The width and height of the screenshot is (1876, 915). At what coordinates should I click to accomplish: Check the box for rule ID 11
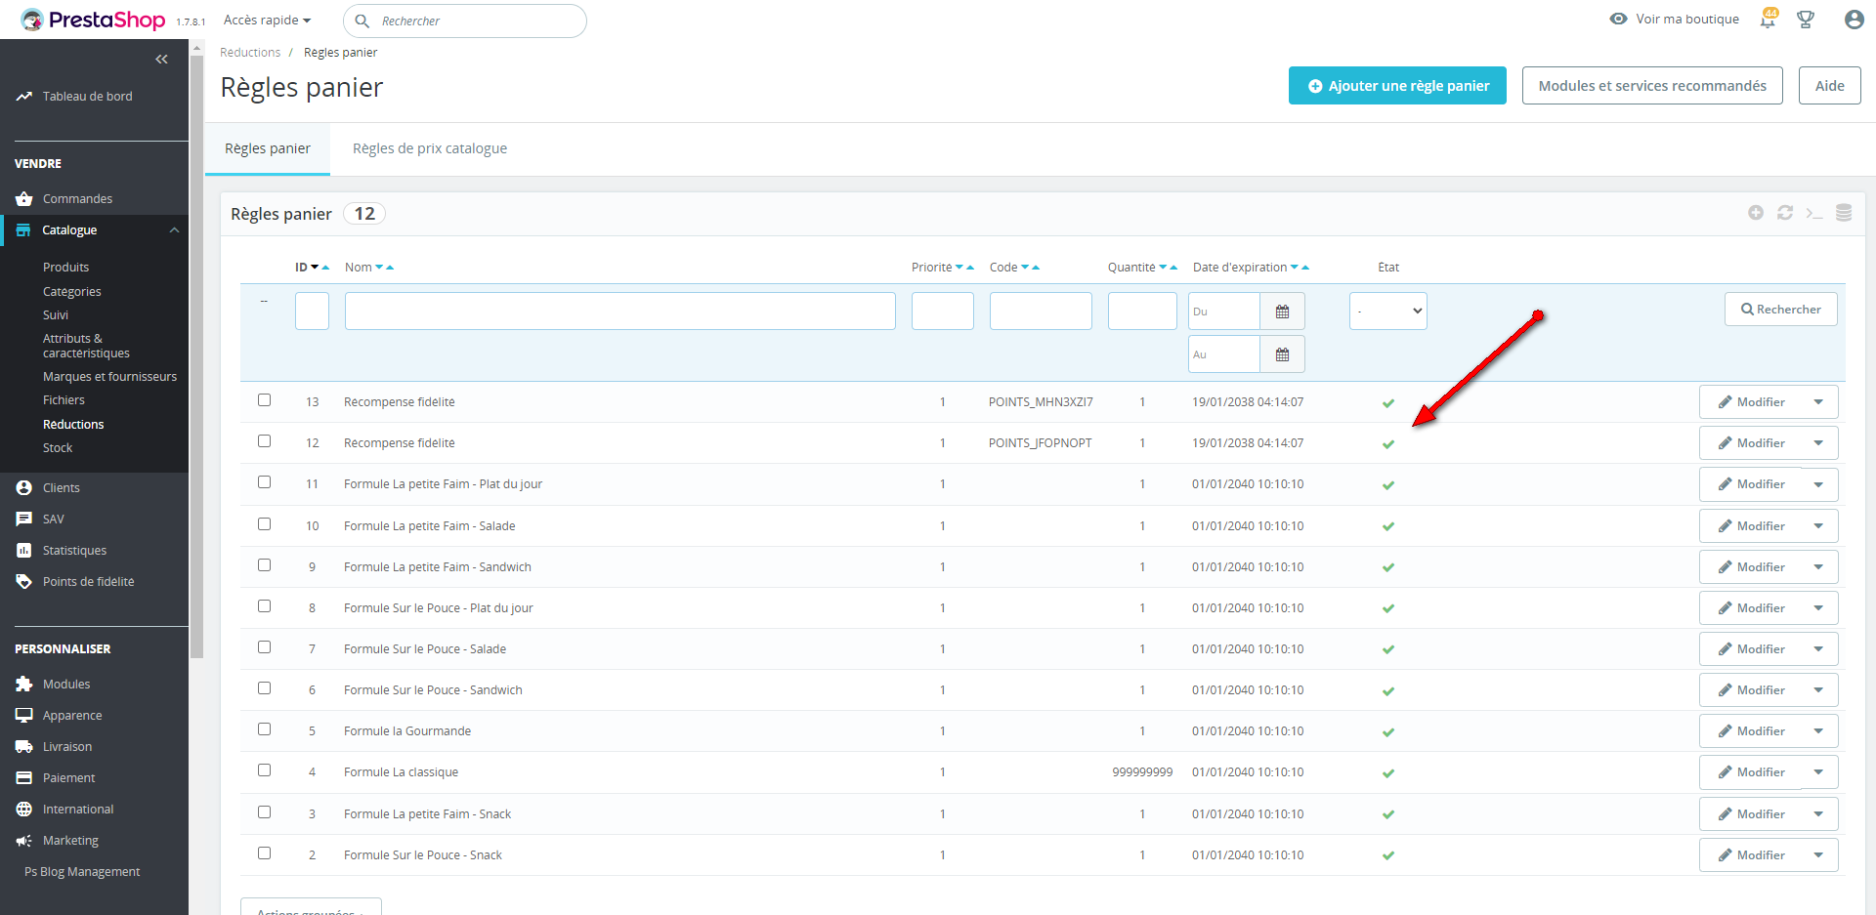(x=264, y=482)
